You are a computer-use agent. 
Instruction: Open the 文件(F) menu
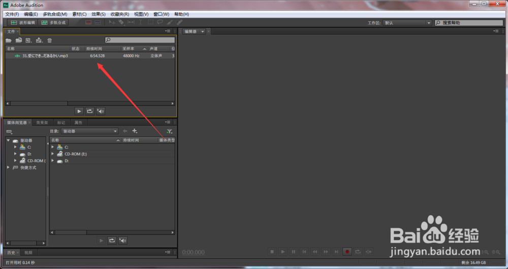[x=12, y=14]
